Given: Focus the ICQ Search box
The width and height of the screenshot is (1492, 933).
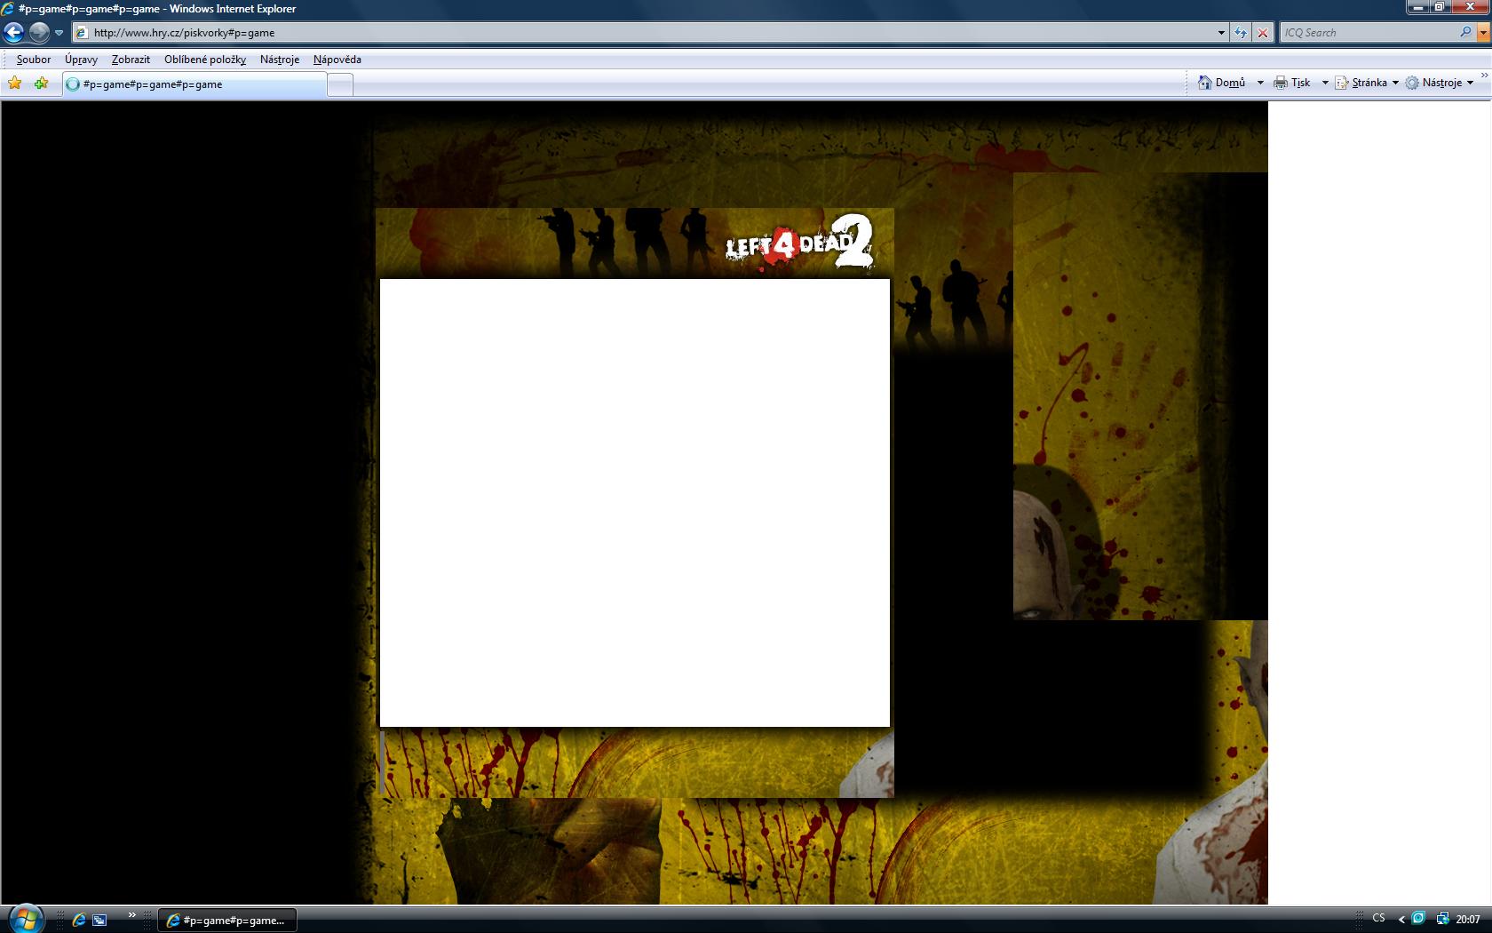Looking at the screenshot, I should (1368, 33).
